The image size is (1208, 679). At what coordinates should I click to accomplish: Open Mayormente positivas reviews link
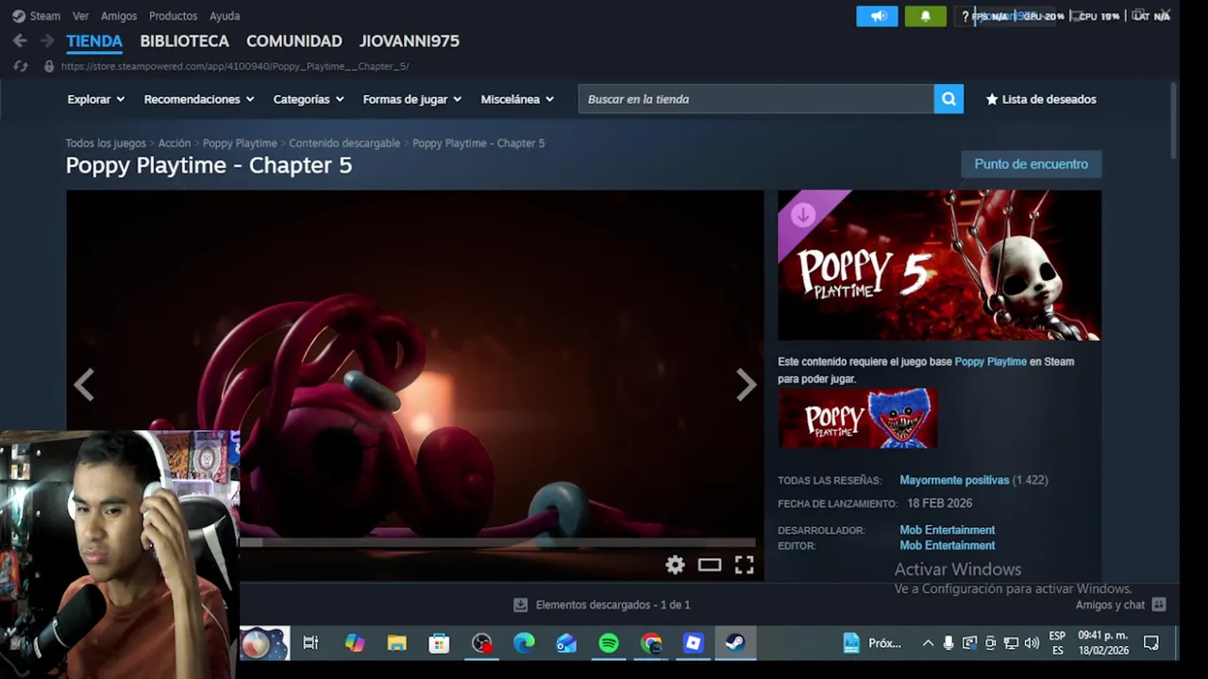954,480
